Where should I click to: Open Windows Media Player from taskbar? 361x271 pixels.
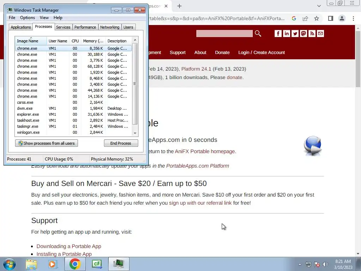coord(53,264)
